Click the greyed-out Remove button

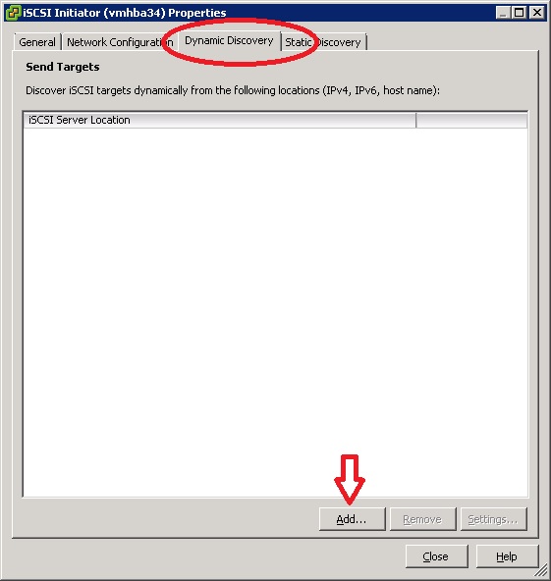tap(422, 519)
